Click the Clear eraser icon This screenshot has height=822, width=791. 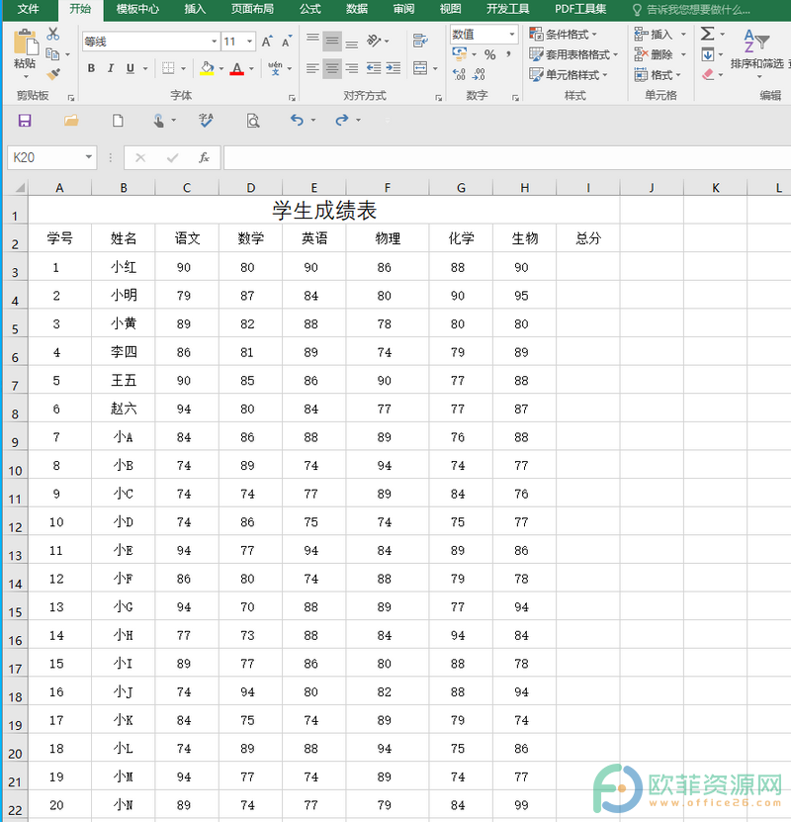coord(708,74)
